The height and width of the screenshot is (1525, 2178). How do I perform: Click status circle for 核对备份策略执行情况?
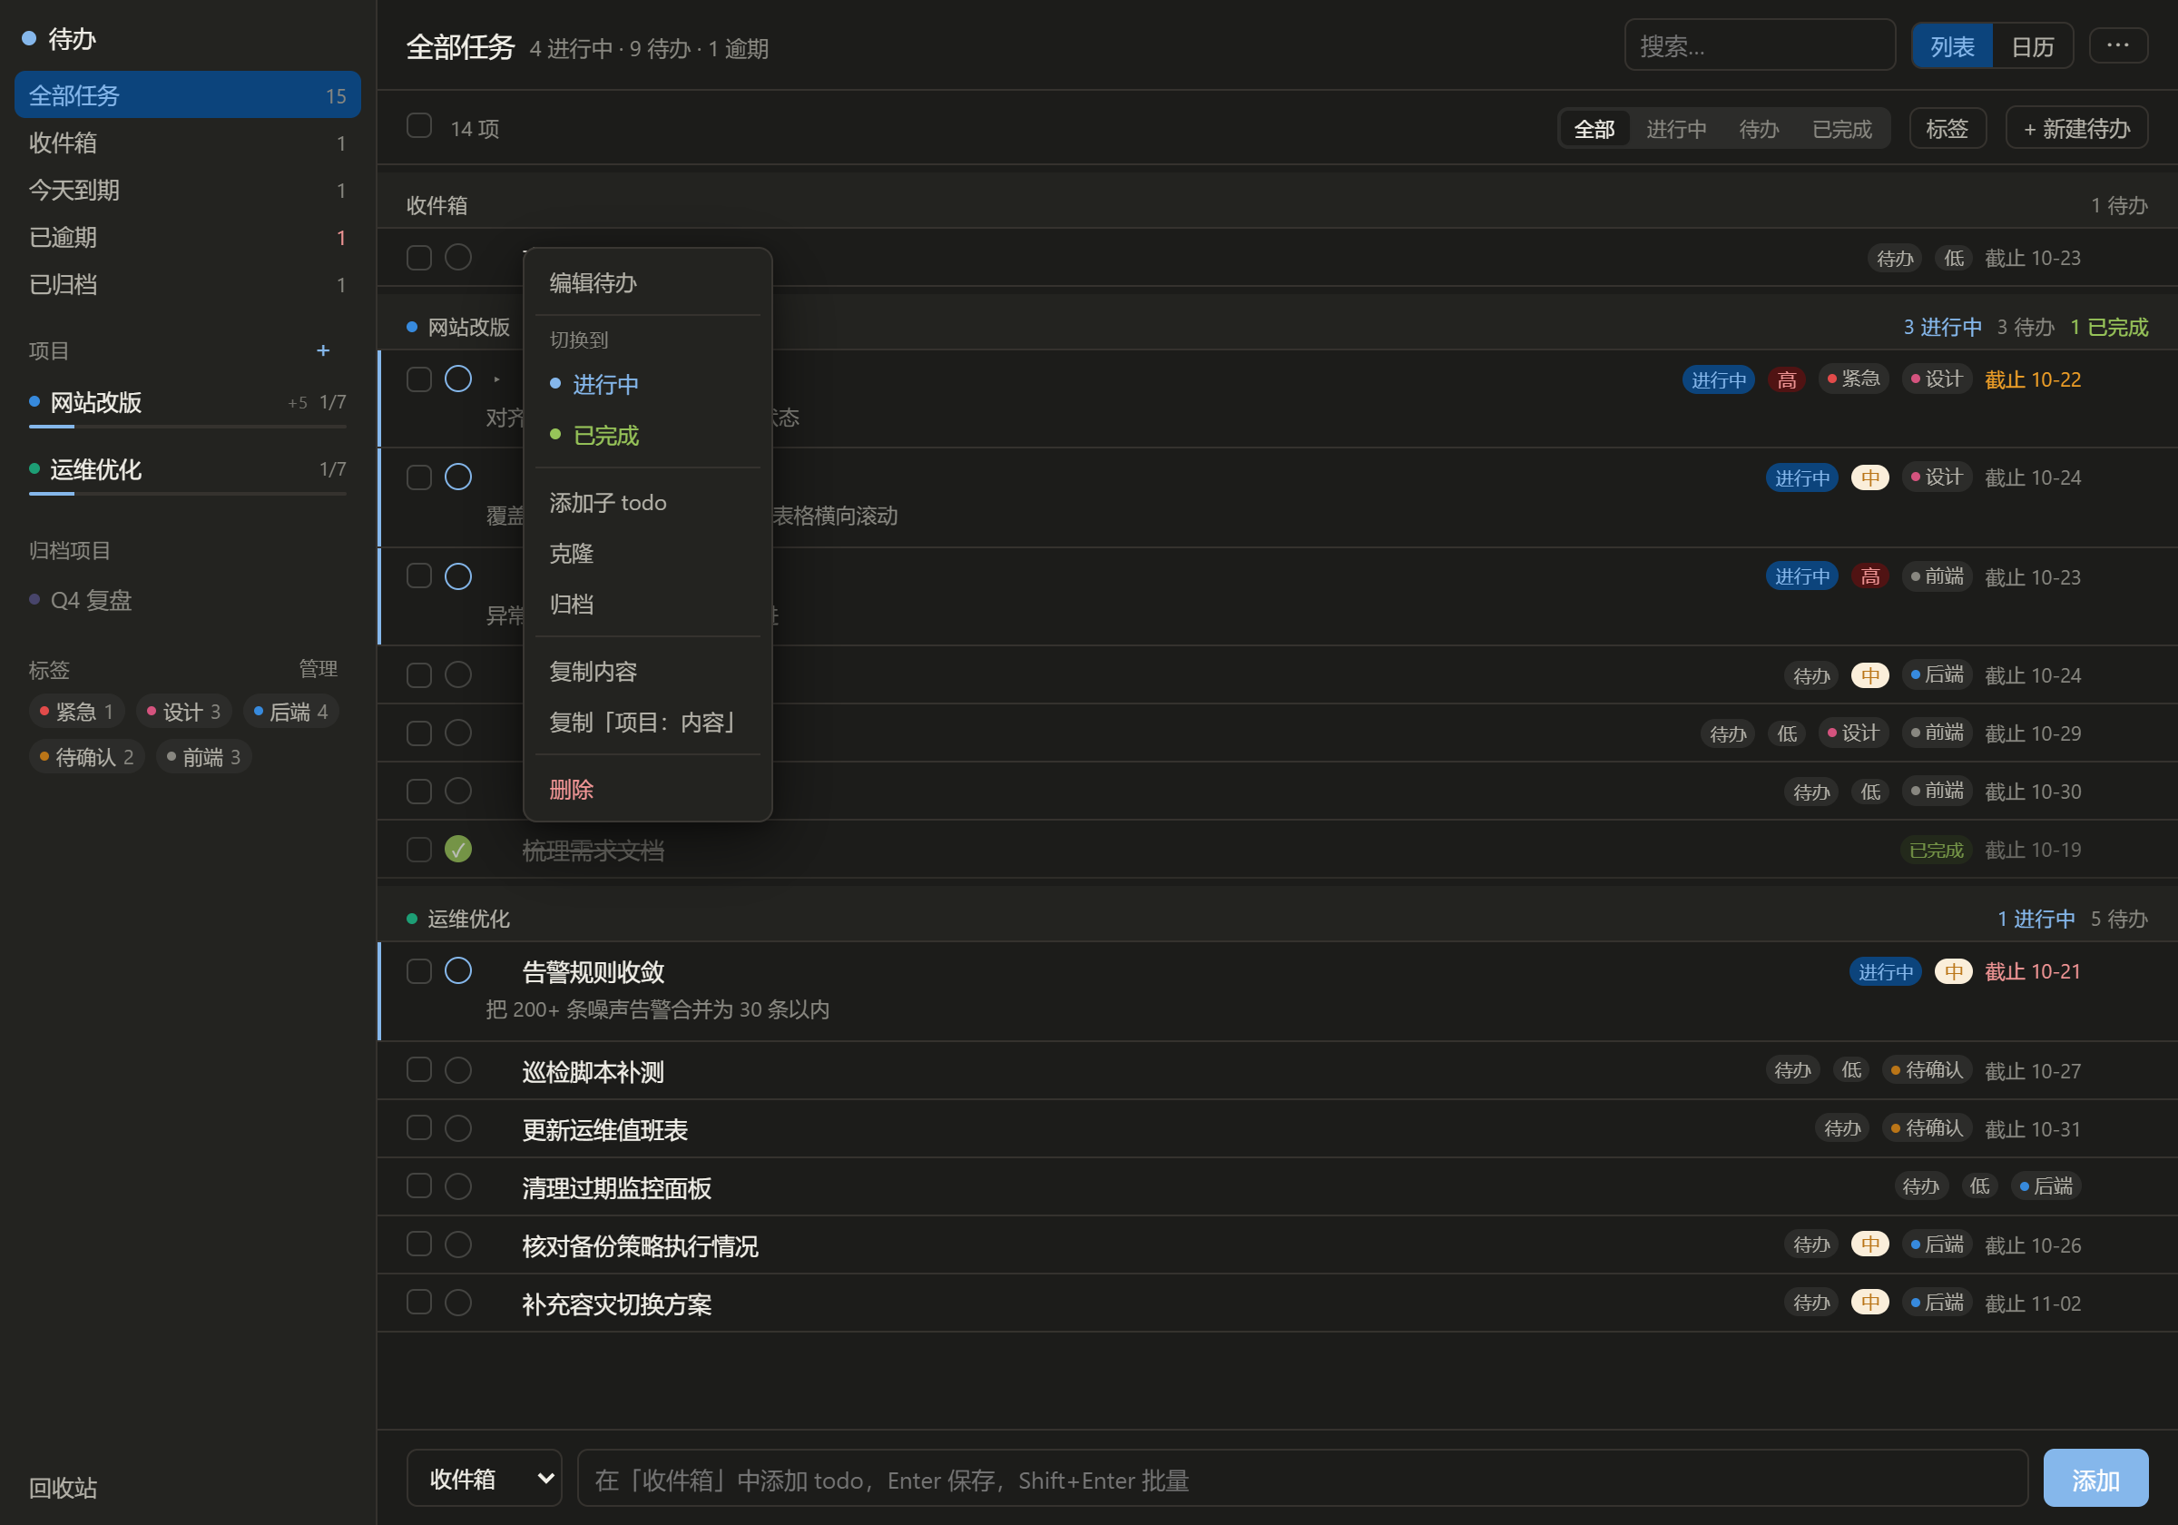[x=458, y=1245]
